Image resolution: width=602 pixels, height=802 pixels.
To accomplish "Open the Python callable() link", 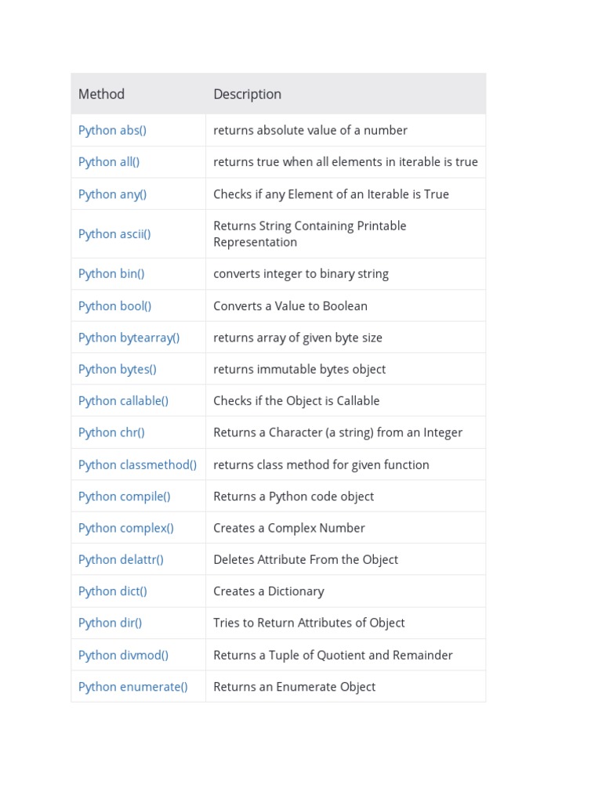I will [123, 401].
